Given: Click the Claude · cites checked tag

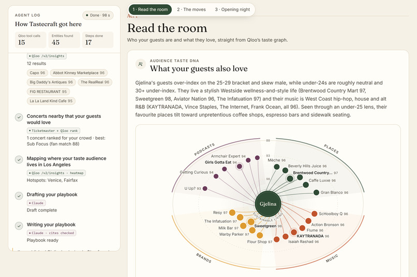Looking at the screenshot, I should click(x=52, y=233).
